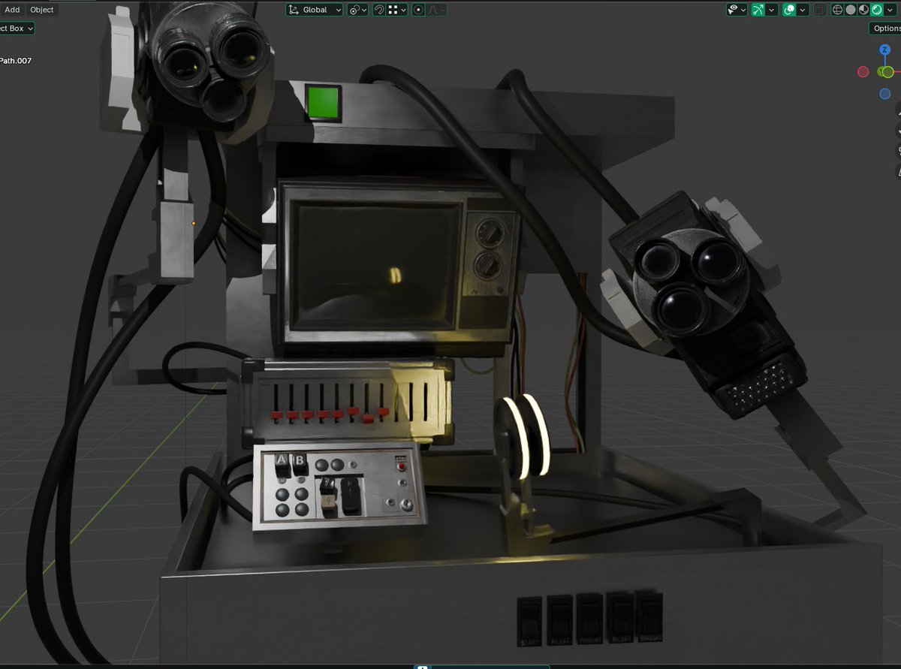Open the pivot point dropdown
This screenshot has height=669, width=901.
tap(357, 10)
